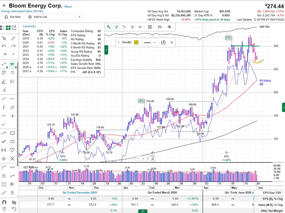This screenshot has width=285, height=213.
Task: Pick the yellow Doodle color swatch
Action: 136,42
